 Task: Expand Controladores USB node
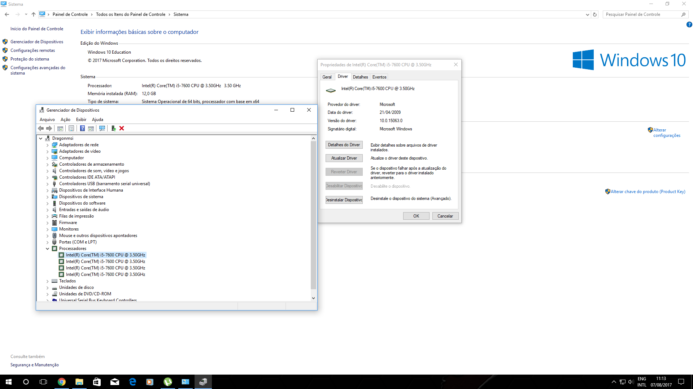point(47,184)
